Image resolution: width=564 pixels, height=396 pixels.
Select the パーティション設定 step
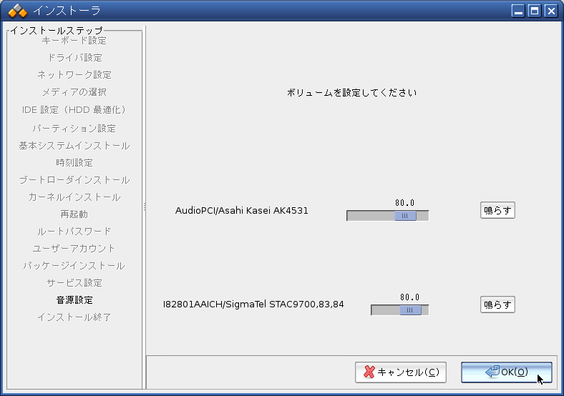(74, 129)
